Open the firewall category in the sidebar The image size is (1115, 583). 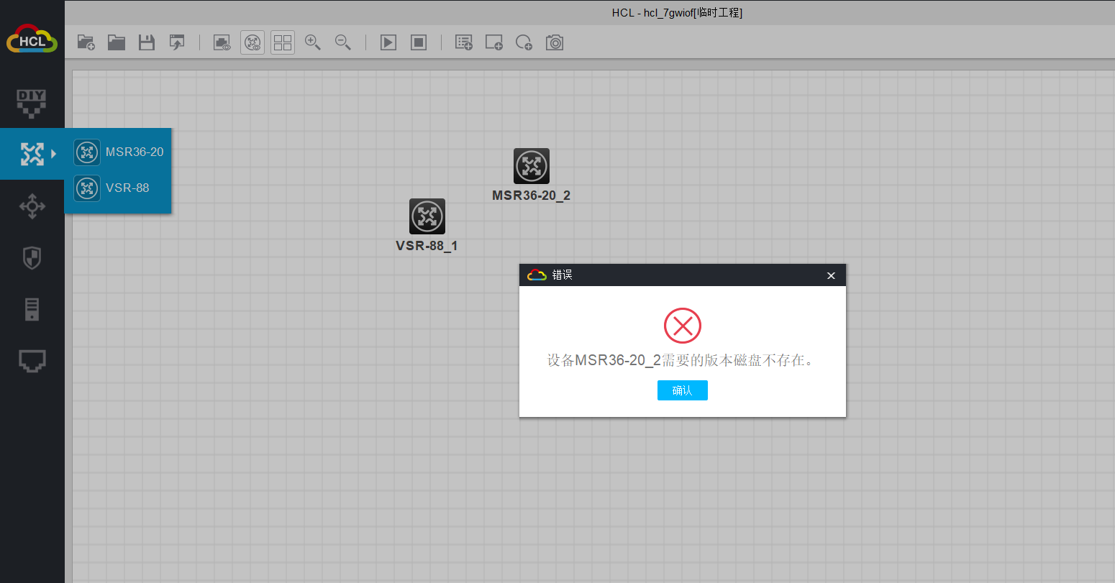pos(32,258)
